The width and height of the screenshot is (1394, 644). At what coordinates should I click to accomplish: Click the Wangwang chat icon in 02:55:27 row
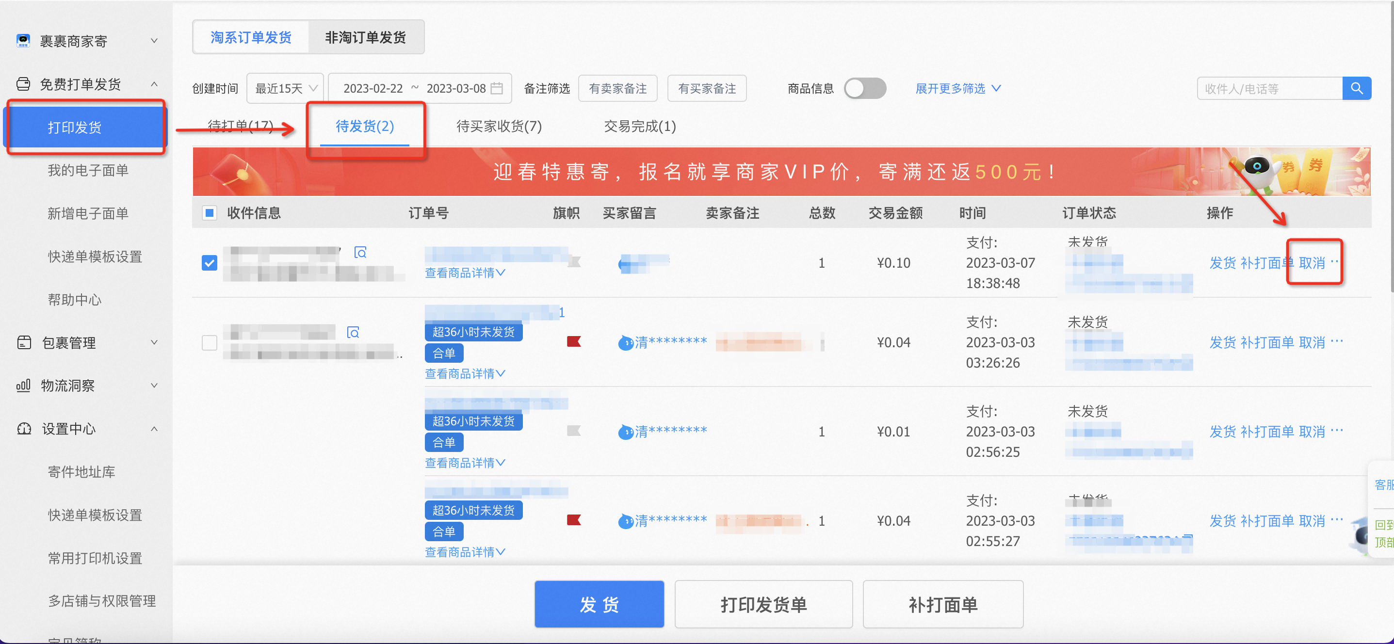[x=626, y=521]
